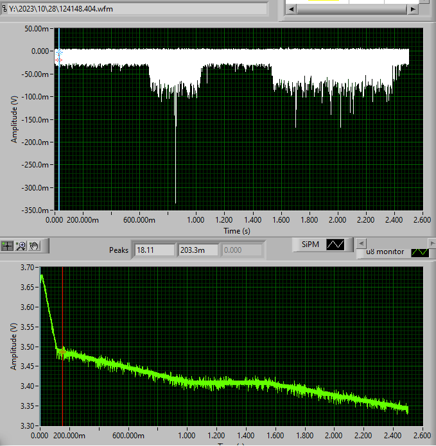Click the u8 monitor plot legend sample
Image resolution: width=436 pixels, height=446 pixels.
click(x=420, y=252)
